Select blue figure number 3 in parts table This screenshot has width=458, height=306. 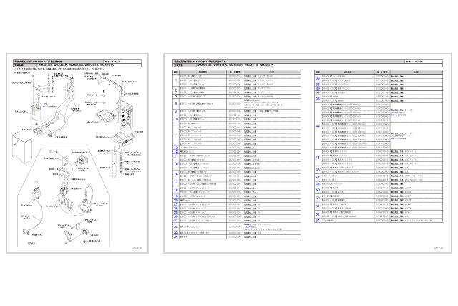(176, 96)
